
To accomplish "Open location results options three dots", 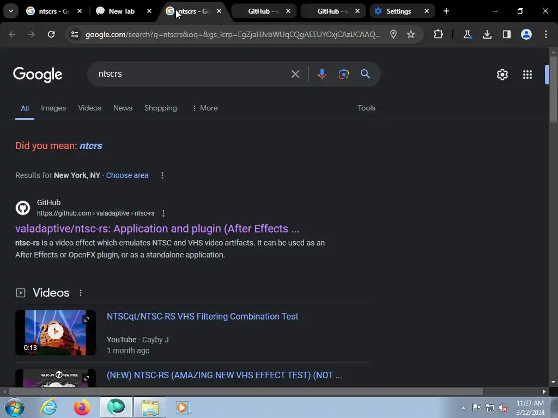I will point(162,175).
